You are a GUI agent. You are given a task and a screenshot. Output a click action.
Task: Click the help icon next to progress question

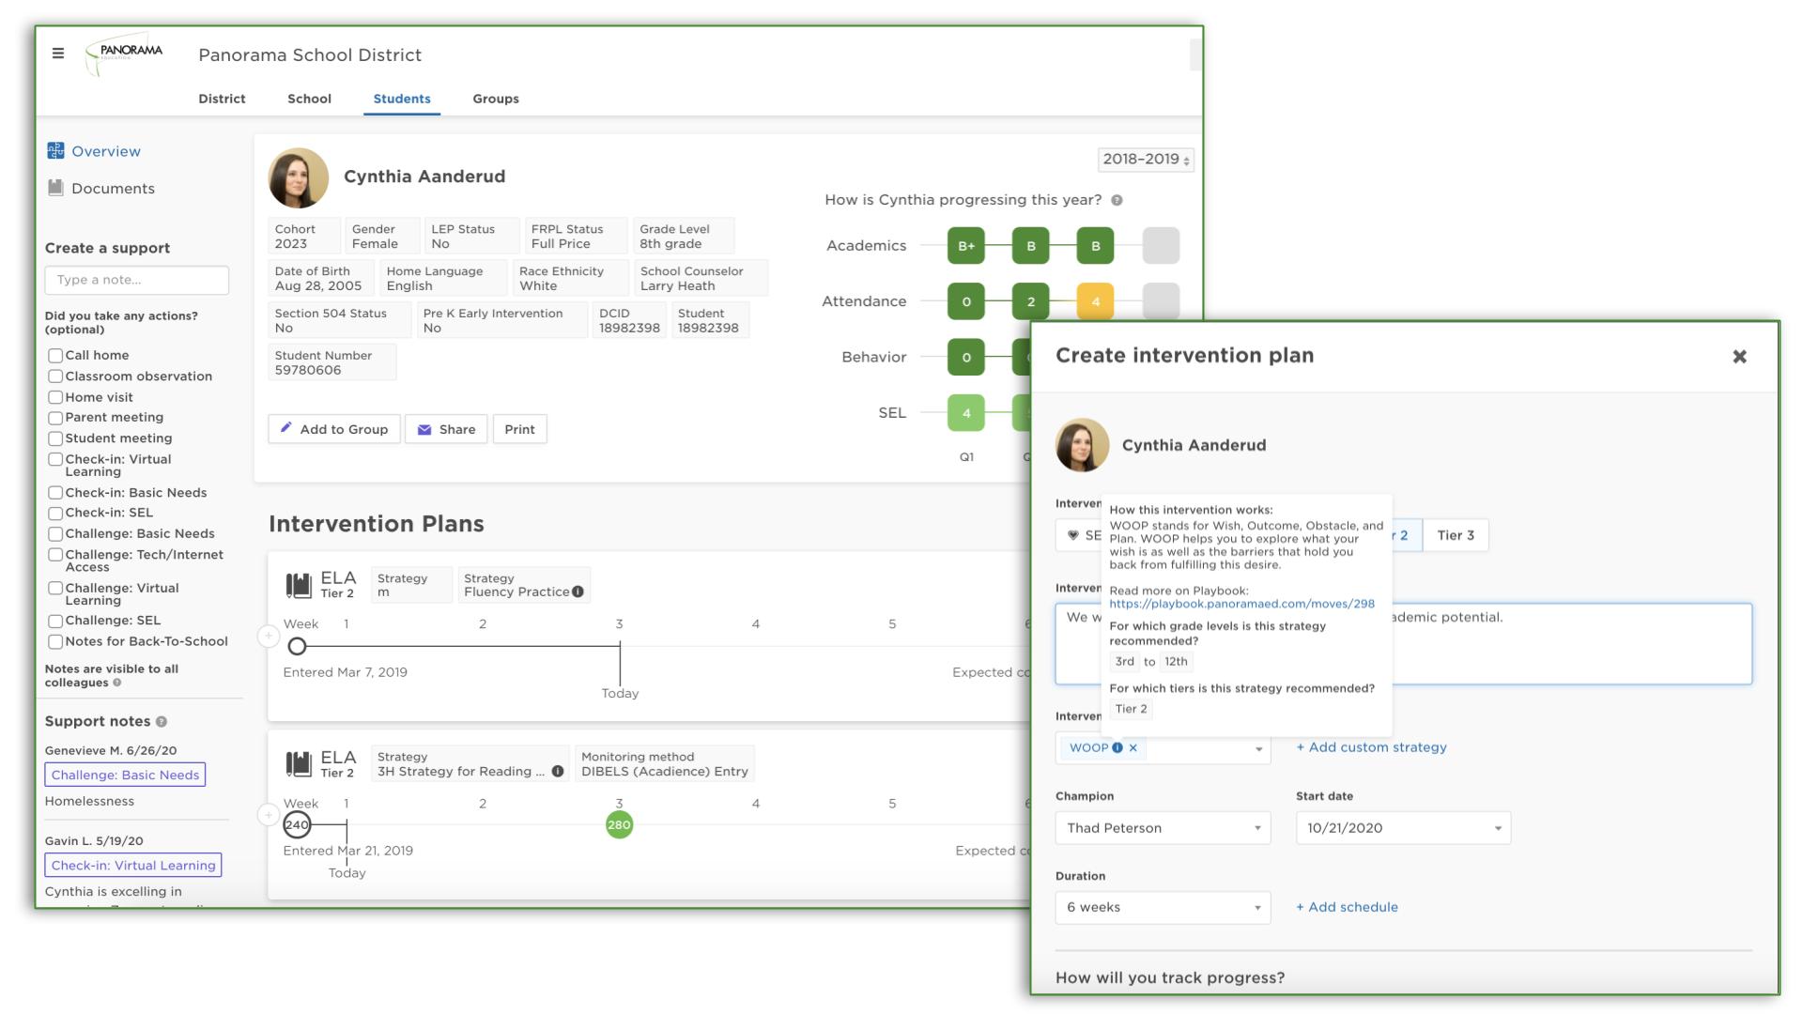(x=1116, y=199)
